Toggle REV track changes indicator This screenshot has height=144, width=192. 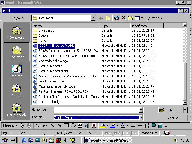[117, 133]
